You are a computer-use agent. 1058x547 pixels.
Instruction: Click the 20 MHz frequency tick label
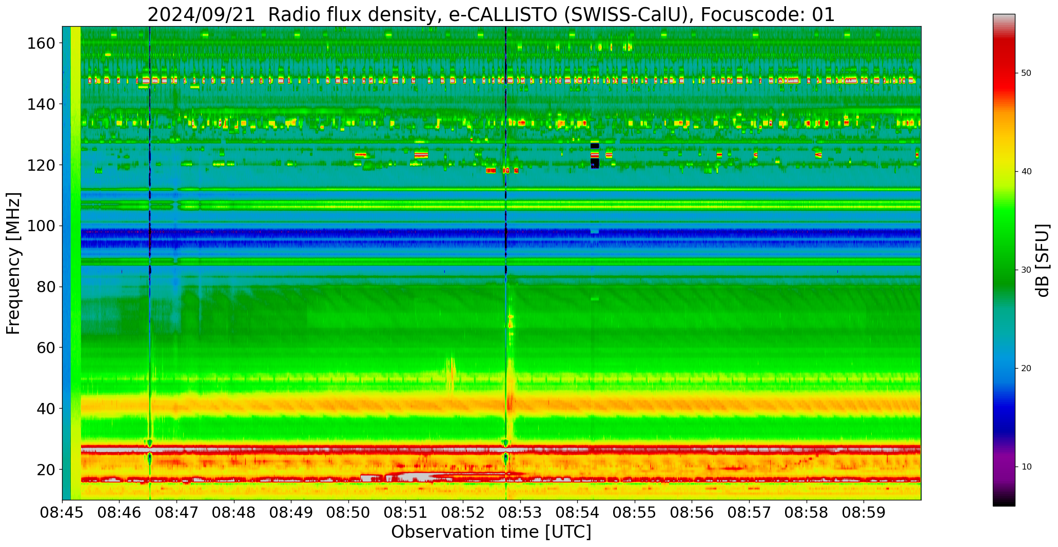pos(46,469)
